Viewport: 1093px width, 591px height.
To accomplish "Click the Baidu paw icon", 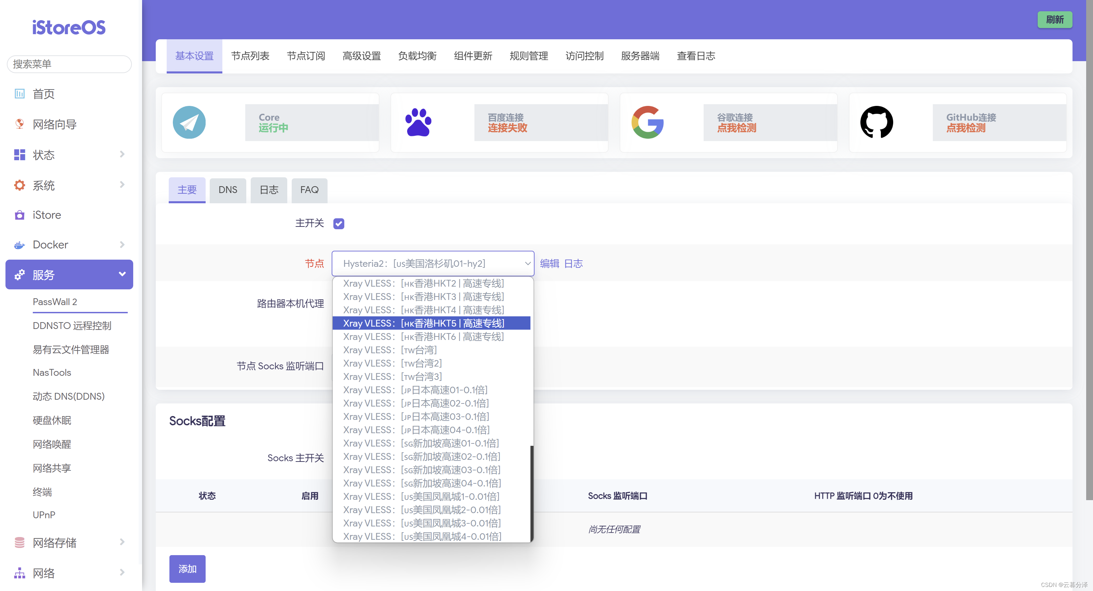I will coord(418,123).
